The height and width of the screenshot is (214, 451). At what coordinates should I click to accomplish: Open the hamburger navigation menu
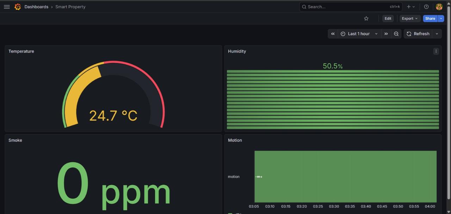pos(7,7)
